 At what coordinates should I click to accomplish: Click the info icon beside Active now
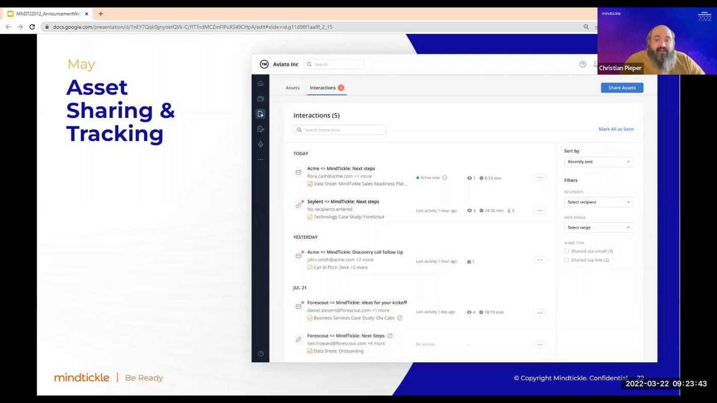tap(444, 178)
